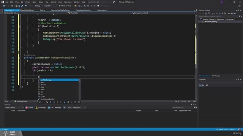
Task: Click the wrench Properties icon in Solution Explorer
Action: point(232,14)
